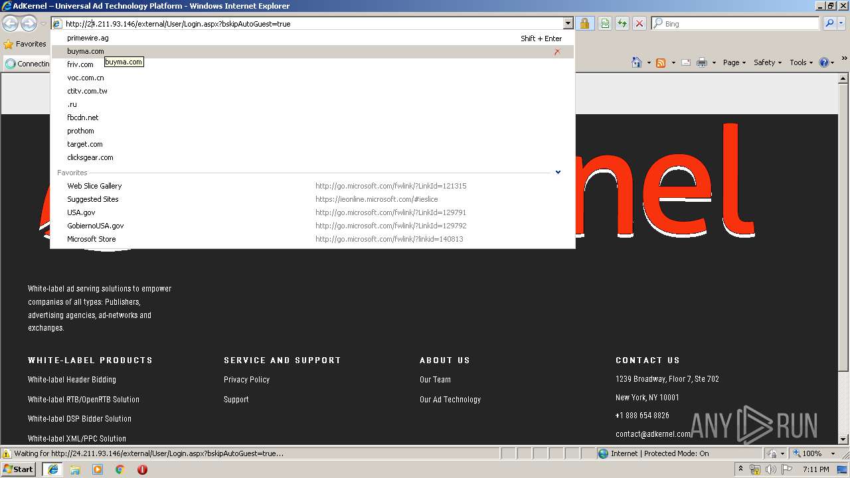Open White-label XML/PPC Solution link
This screenshot has width=850, height=478.
pyautogui.click(x=77, y=439)
